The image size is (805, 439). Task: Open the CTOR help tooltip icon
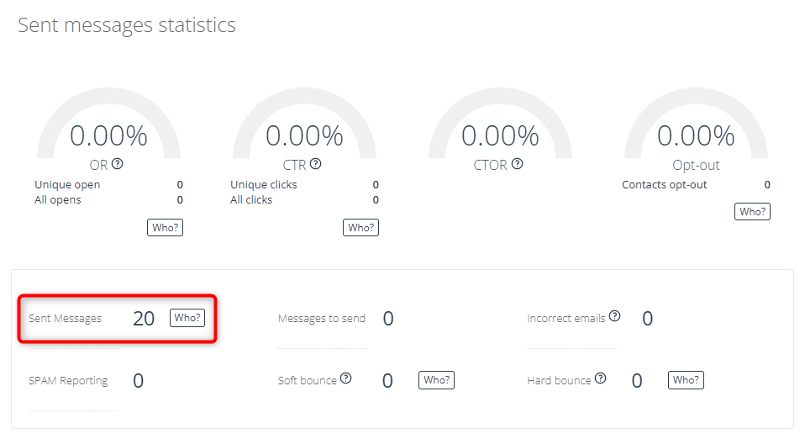click(x=518, y=163)
